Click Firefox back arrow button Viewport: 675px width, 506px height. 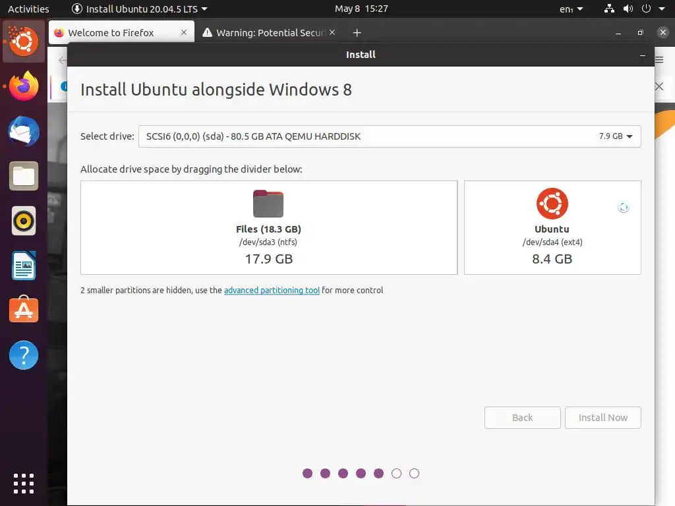point(63,60)
